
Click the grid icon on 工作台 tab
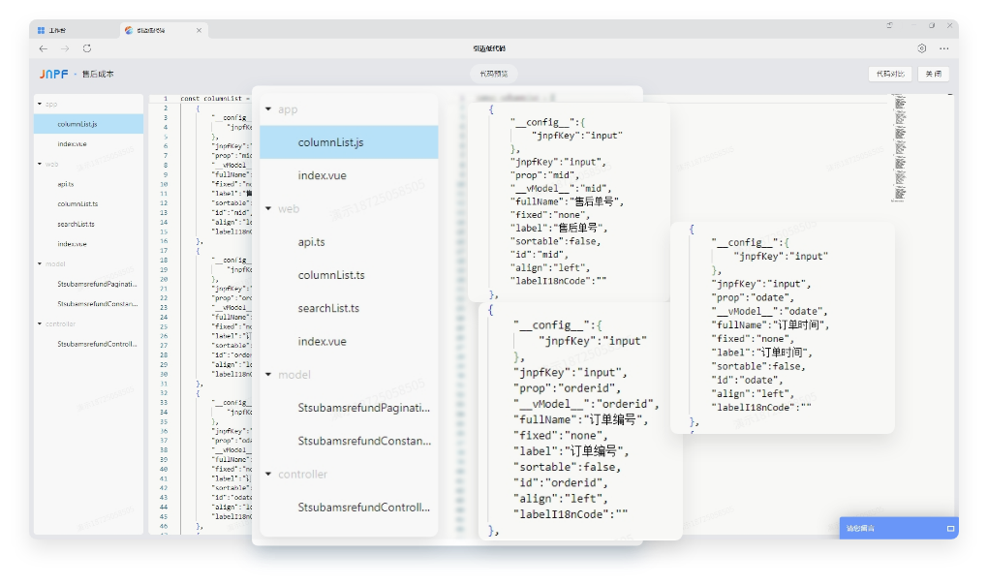pos(41,30)
